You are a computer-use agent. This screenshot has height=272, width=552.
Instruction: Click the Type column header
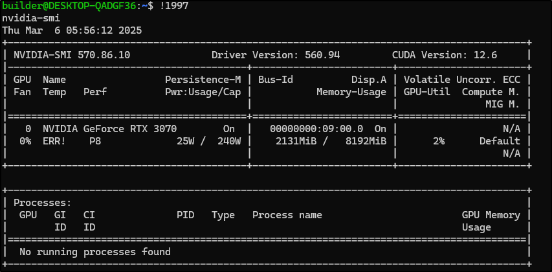click(223, 215)
